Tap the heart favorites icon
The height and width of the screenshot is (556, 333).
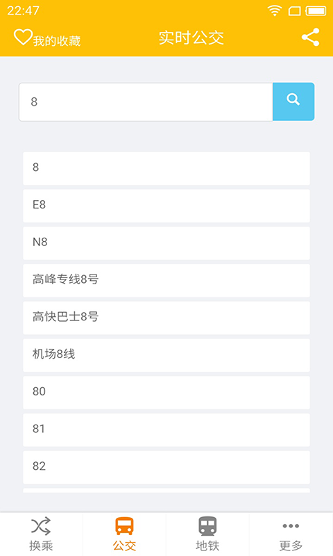(x=23, y=38)
